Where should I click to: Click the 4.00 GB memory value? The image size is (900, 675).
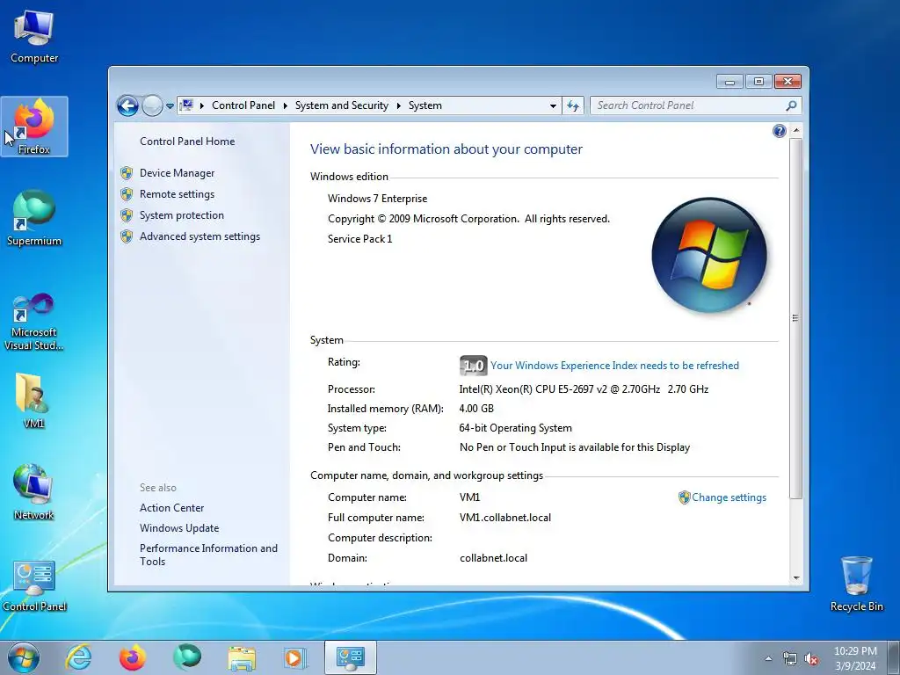[475, 409]
